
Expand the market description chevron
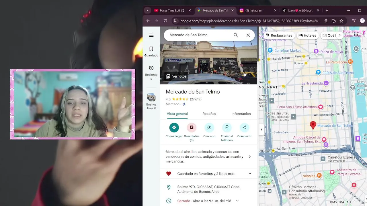[250, 157]
